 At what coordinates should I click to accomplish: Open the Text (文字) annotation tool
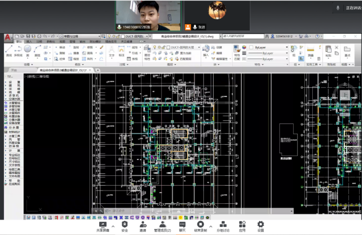coord(112,50)
